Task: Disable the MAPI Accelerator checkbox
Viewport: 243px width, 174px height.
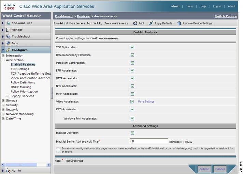Action: [x=132, y=94]
